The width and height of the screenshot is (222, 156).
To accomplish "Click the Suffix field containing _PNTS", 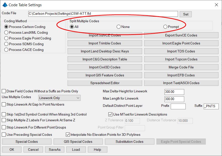I will pos(211,106).
